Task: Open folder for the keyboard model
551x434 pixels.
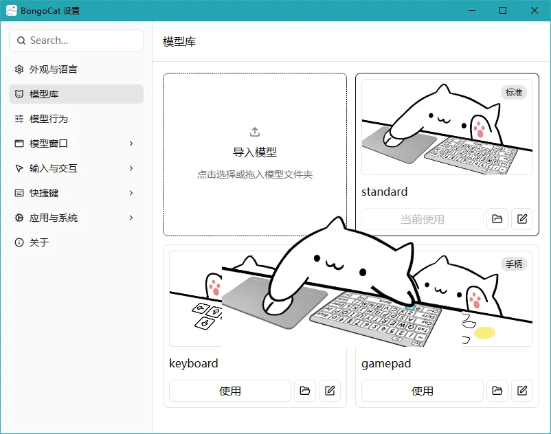Action: coord(305,391)
